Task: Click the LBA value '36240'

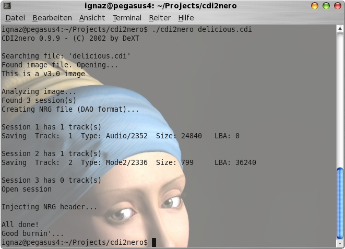Action: tap(246, 162)
